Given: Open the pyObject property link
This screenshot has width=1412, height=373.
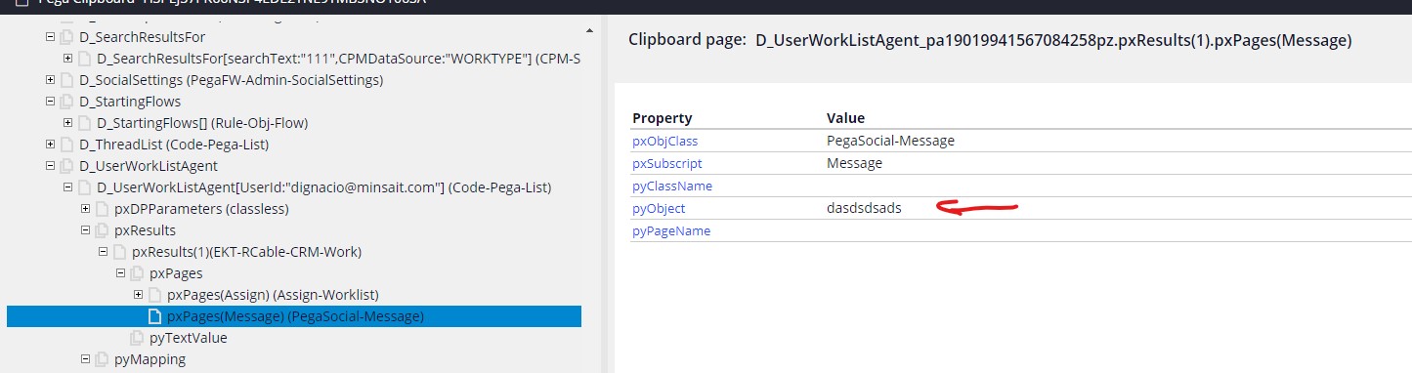Looking at the screenshot, I should tap(659, 208).
